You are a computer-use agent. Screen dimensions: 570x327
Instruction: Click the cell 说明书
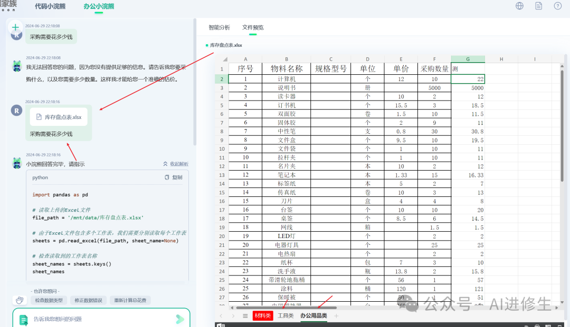point(287,88)
